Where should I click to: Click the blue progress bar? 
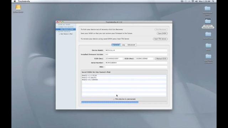click(110, 102)
